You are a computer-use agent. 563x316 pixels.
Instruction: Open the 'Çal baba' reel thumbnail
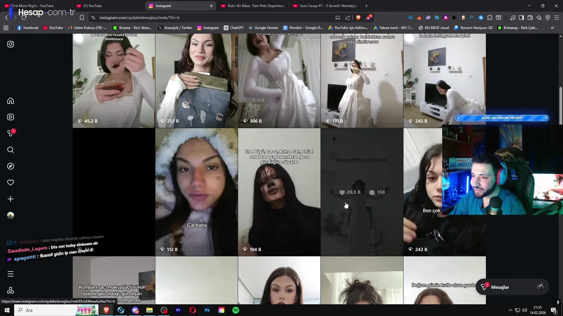[x=197, y=192]
